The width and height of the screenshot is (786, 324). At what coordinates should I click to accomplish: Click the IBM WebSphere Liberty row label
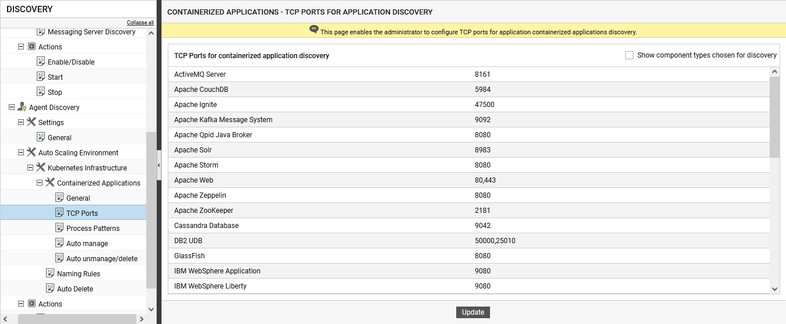coord(210,286)
